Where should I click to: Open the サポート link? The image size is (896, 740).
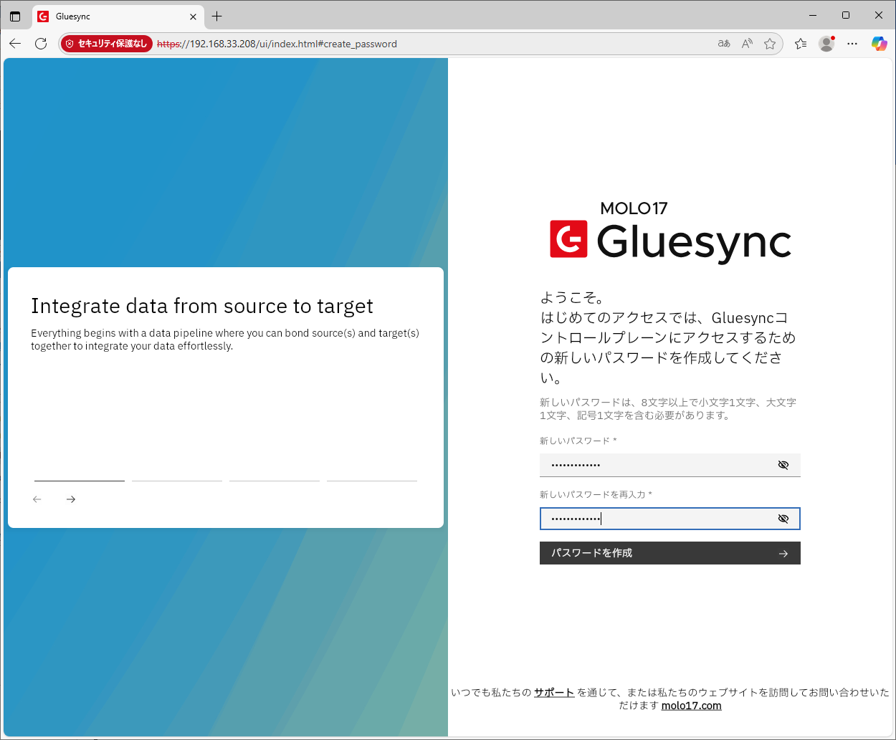(x=554, y=693)
